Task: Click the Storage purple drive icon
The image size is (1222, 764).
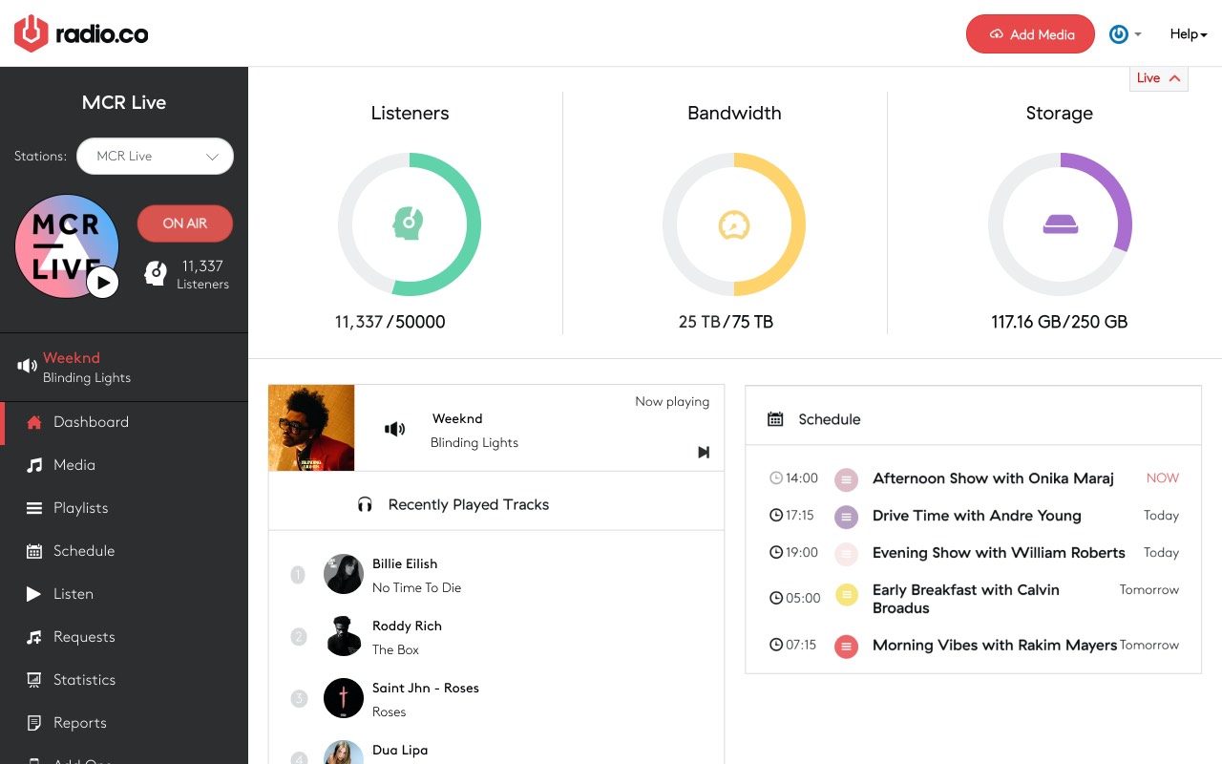Action: pos(1060,225)
